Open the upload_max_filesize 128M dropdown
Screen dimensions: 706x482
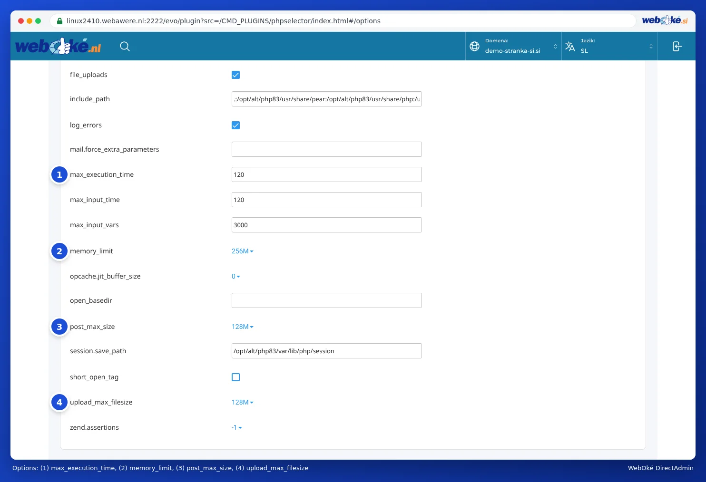[x=243, y=402]
